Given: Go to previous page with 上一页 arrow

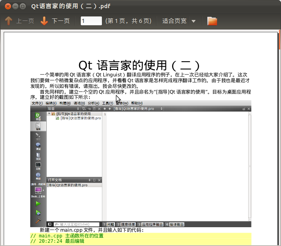Looking at the screenshot, I should (x=19, y=21).
